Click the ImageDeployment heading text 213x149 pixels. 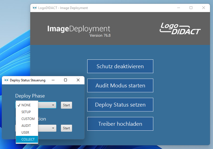tap(79, 29)
